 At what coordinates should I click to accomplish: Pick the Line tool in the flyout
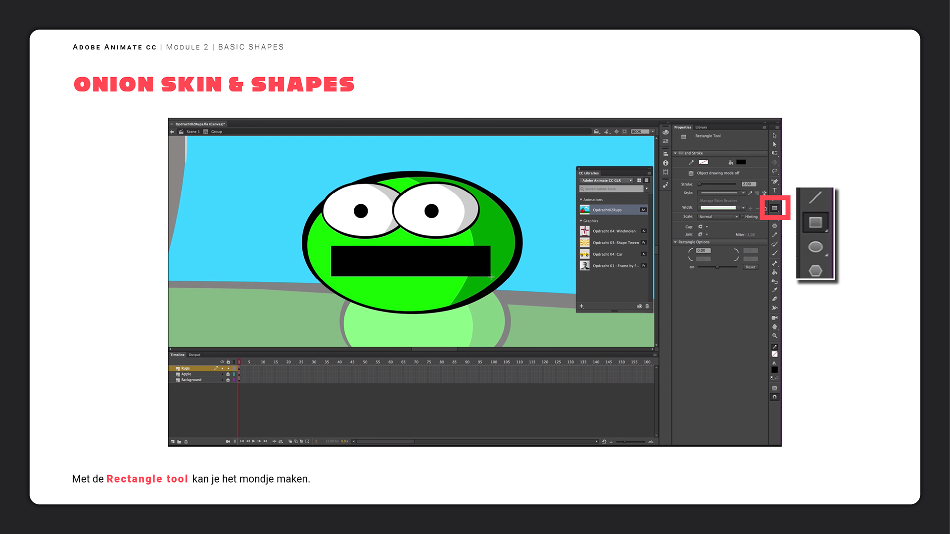click(815, 198)
